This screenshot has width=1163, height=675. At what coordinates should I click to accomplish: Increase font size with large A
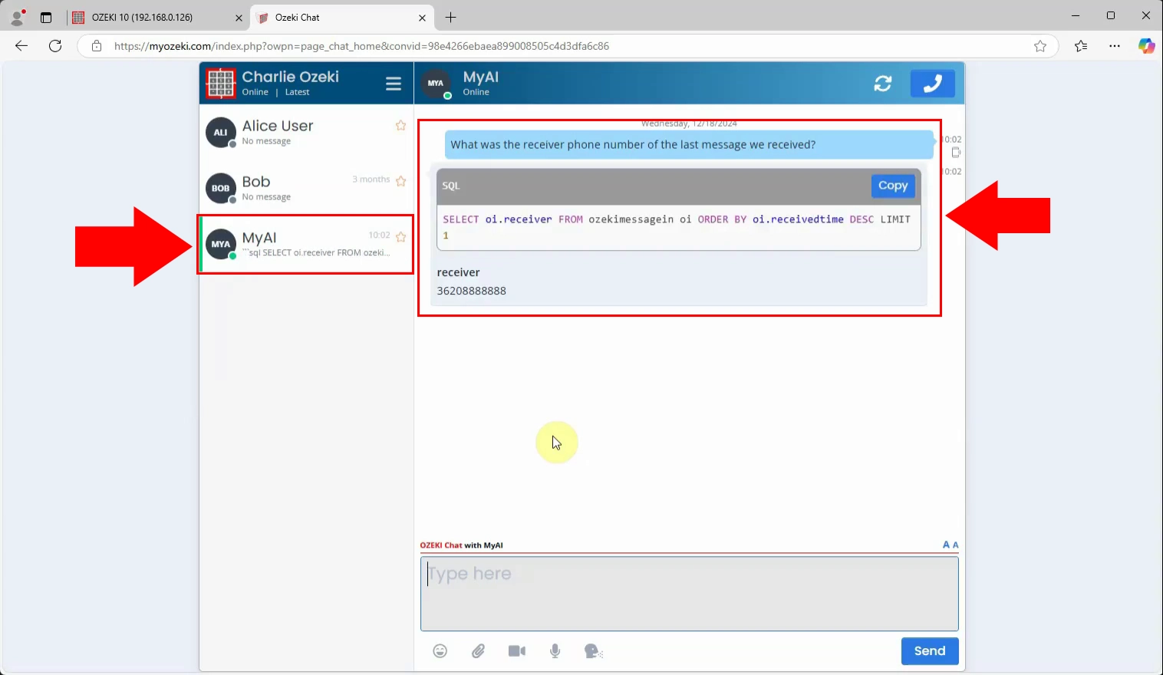[946, 545]
